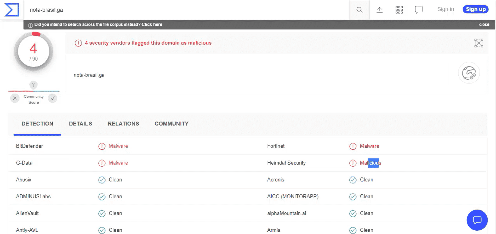Click the Abusix vendor name
This screenshot has width=496, height=234.
tap(24, 180)
